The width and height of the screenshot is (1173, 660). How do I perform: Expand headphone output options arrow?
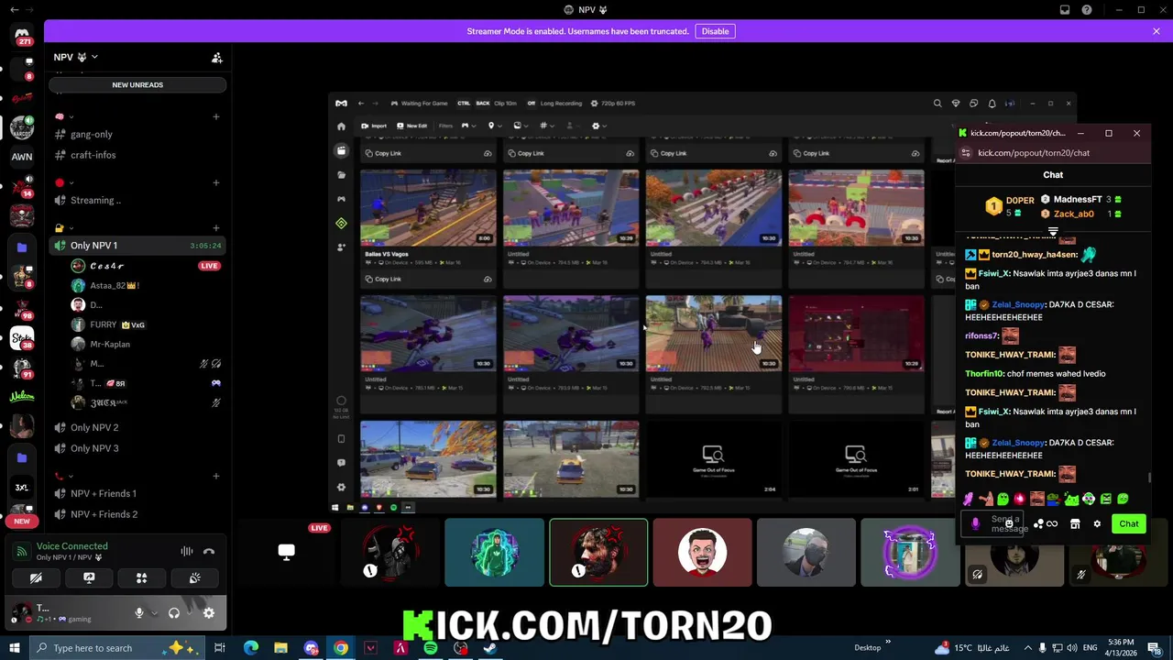point(188,613)
